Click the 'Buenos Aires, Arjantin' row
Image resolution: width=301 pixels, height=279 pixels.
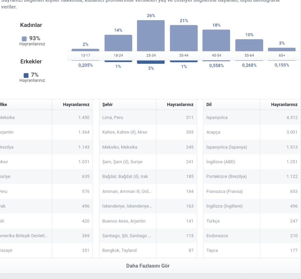coord(148,221)
